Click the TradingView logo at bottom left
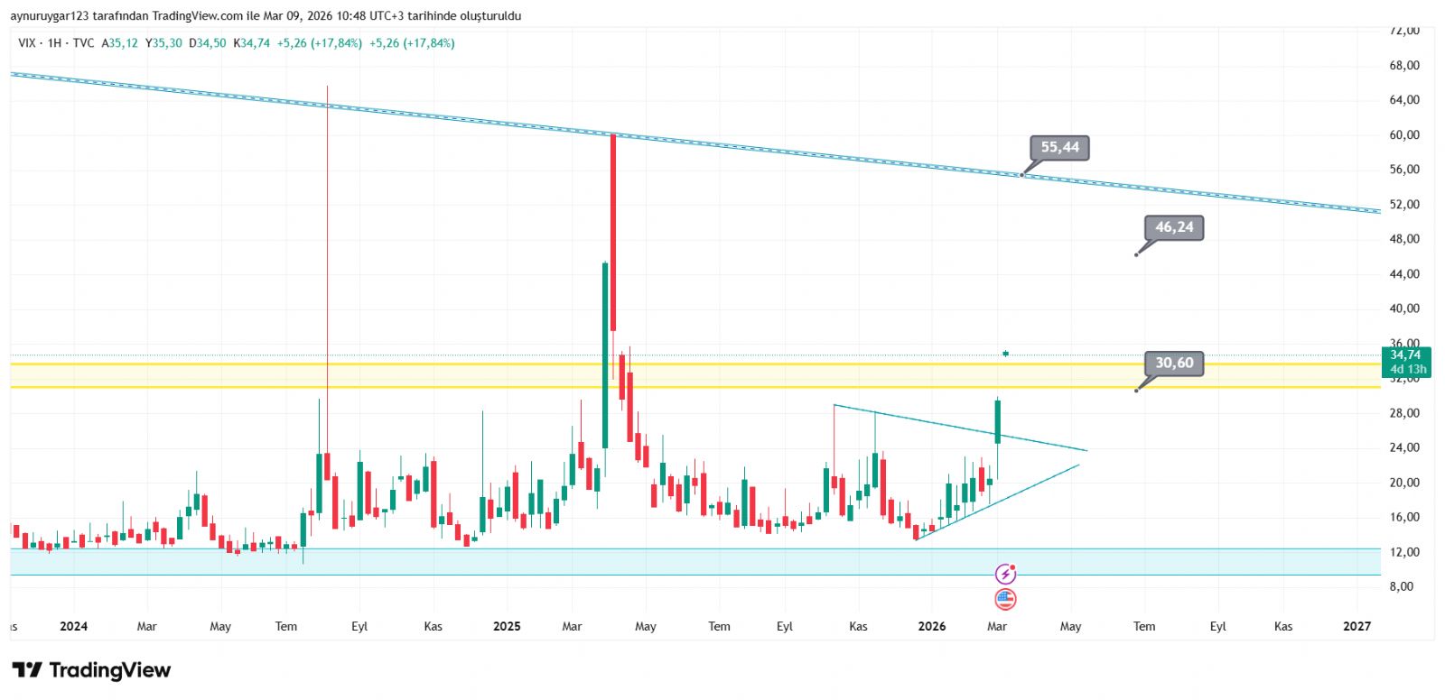1445x700 pixels. [91, 670]
